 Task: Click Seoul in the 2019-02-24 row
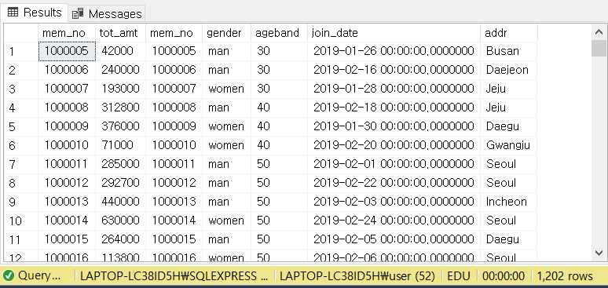click(509, 221)
